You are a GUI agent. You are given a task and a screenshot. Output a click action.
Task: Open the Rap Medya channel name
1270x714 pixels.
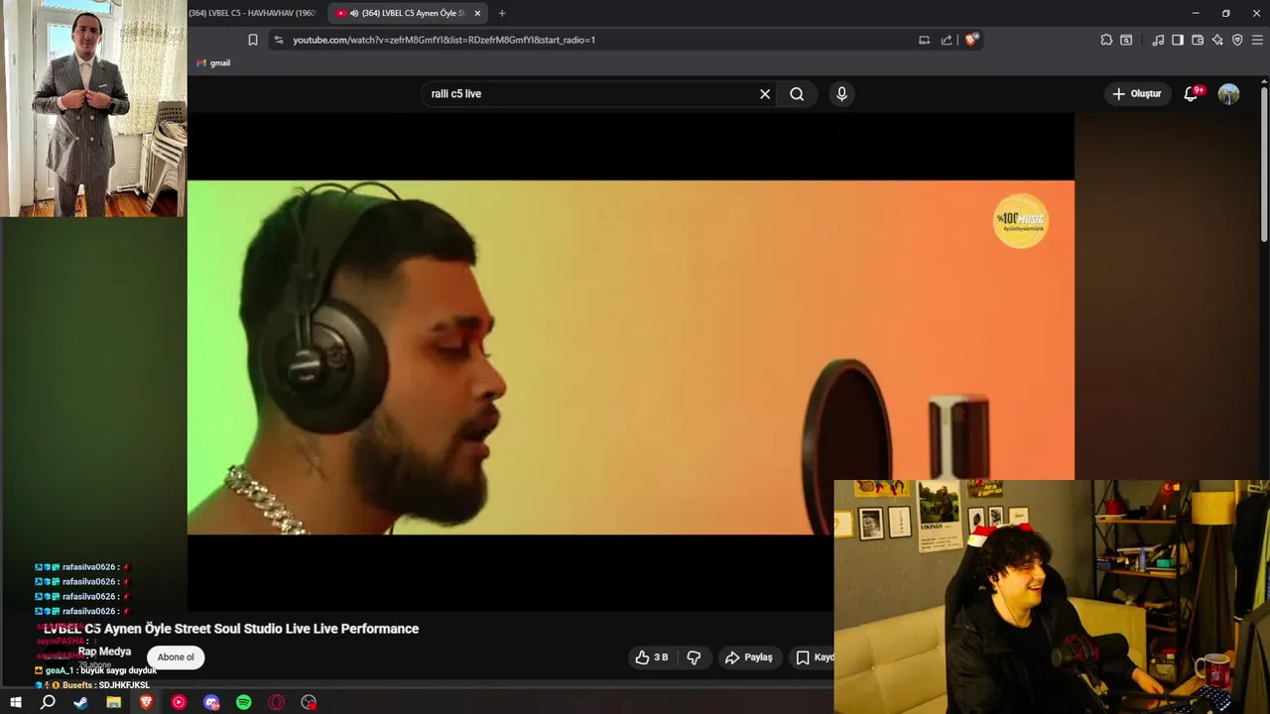pos(104,652)
